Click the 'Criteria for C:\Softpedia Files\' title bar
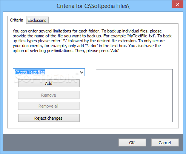186x154 pixels. pos(93,6)
